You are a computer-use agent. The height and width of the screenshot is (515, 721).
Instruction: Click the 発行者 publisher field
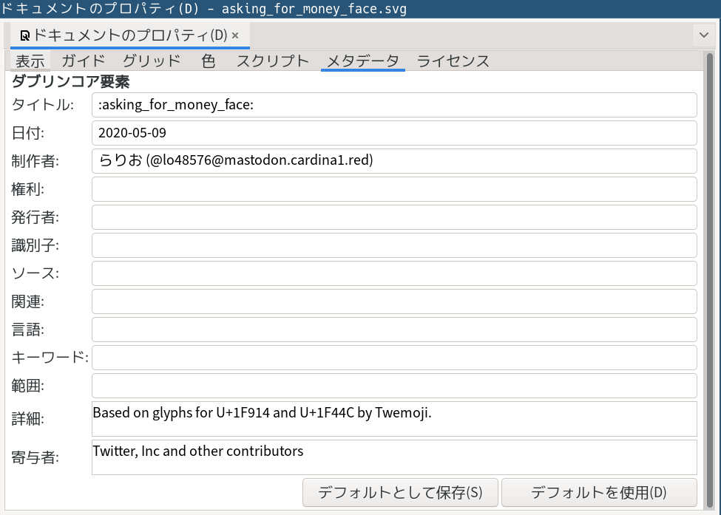[x=393, y=217]
